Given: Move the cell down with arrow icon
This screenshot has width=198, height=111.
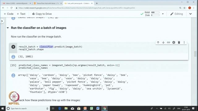Looking at the screenshot, I should tap(163, 43).
